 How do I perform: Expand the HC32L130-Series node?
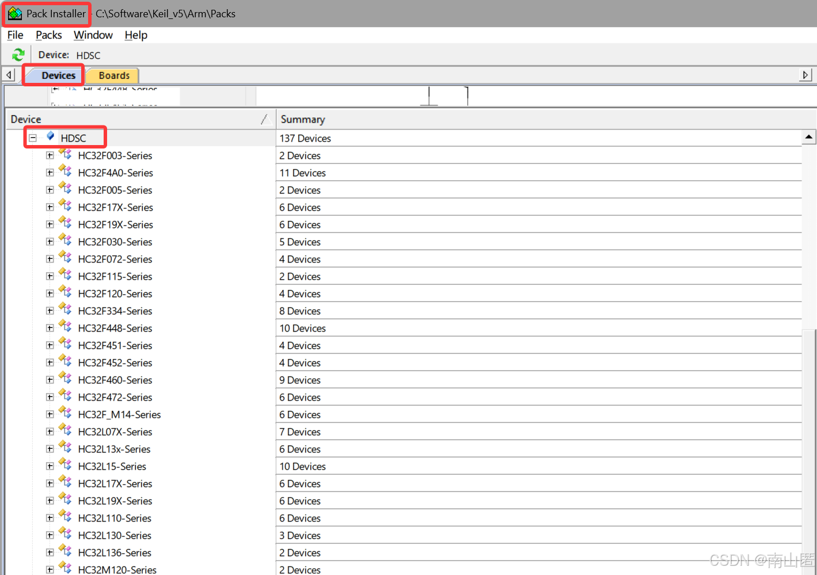(50, 535)
